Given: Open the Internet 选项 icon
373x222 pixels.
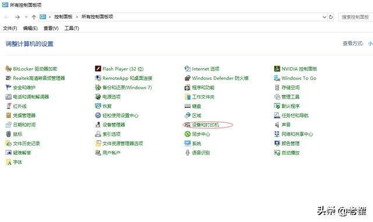Looking at the screenshot, I should click(x=188, y=69).
